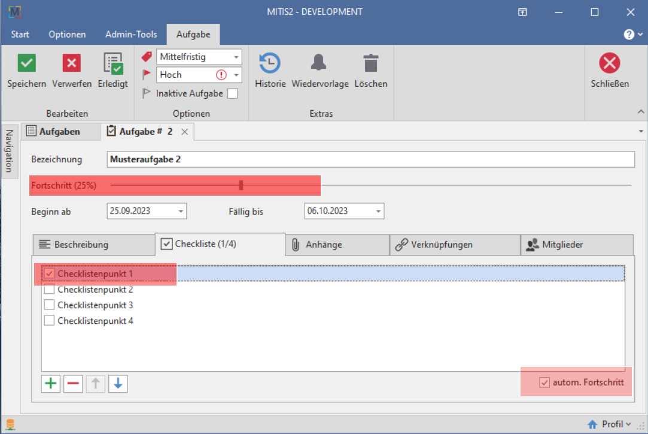
Task: Mark task done with Erledigt icon
Action: pyautogui.click(x=112, y=63)
